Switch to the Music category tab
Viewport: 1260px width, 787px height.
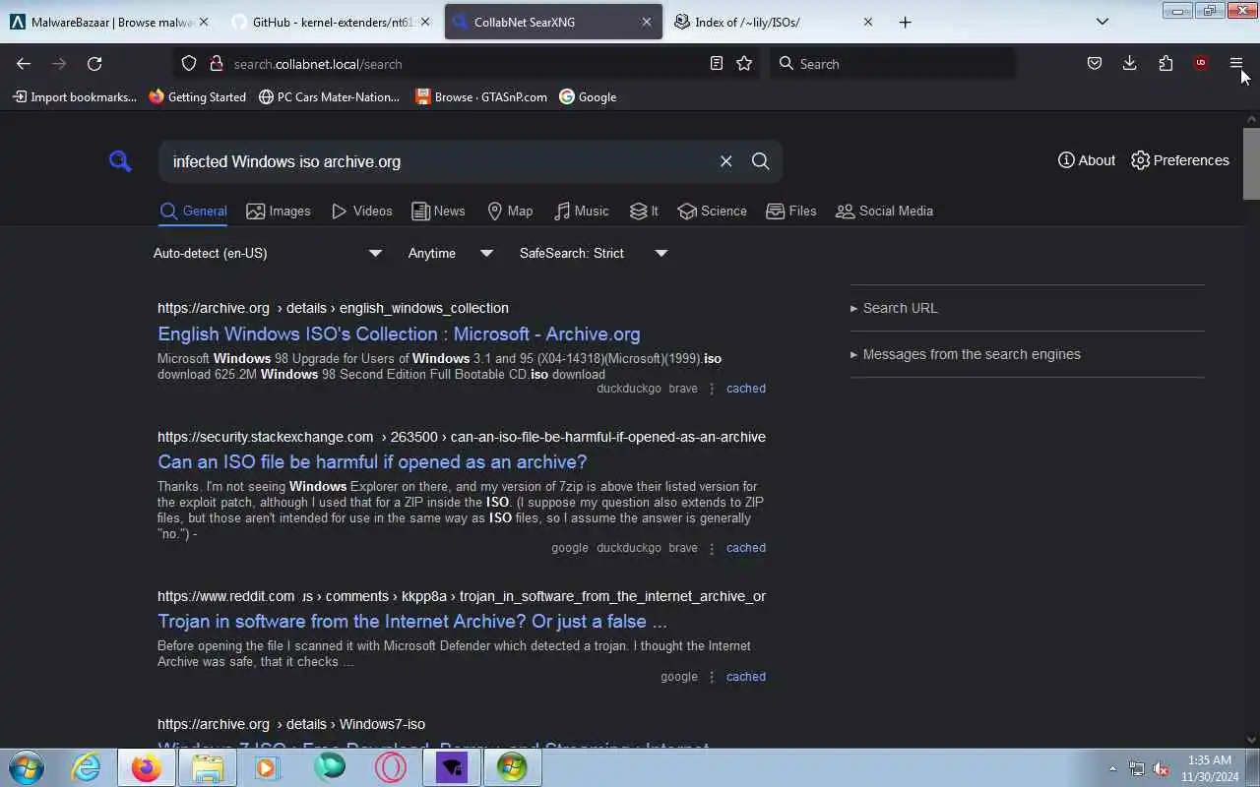click(582, 211)
